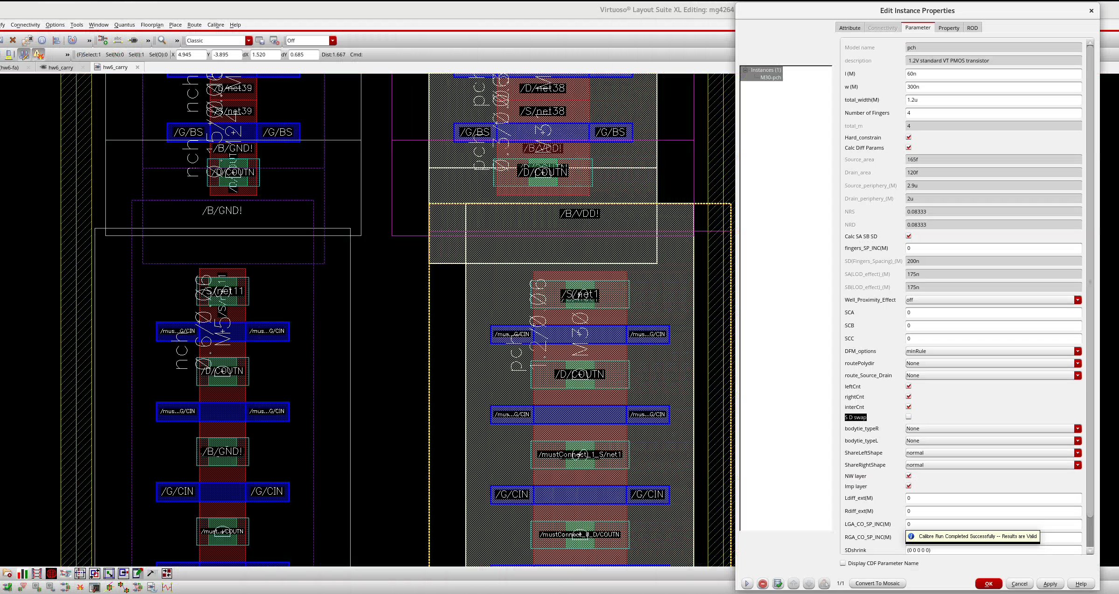Click the magnifier zoom icon in toolbar

pos(162,41)
